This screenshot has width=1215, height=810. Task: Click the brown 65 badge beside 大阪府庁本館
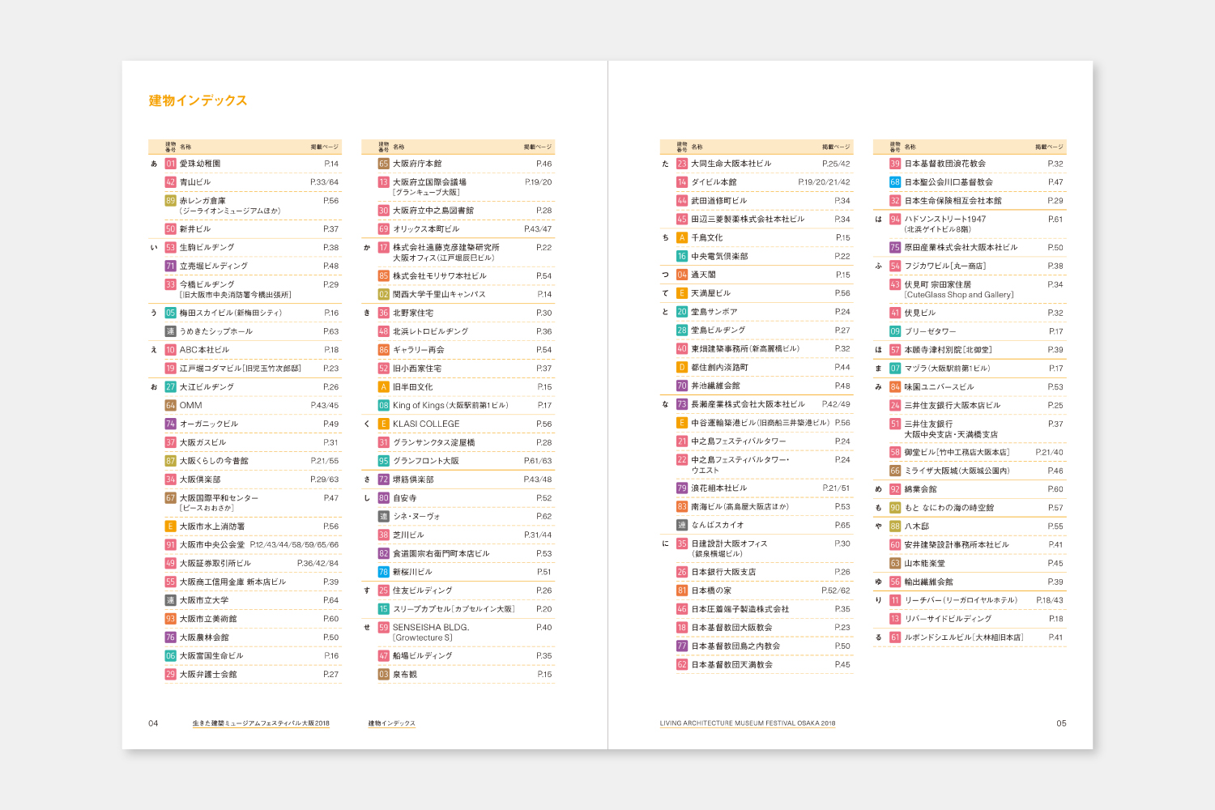pos(384,164)
